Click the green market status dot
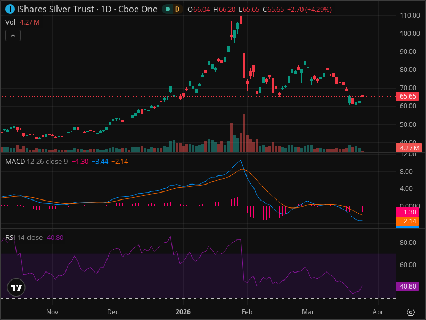This screenshot has height=320, width=426. (x=168, y=9)
